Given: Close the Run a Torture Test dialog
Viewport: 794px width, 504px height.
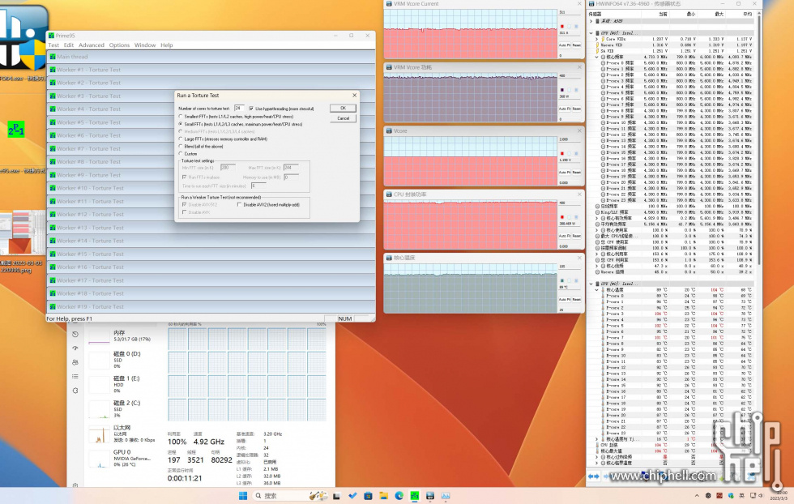Looking at the screenshot, I should 355,96.
